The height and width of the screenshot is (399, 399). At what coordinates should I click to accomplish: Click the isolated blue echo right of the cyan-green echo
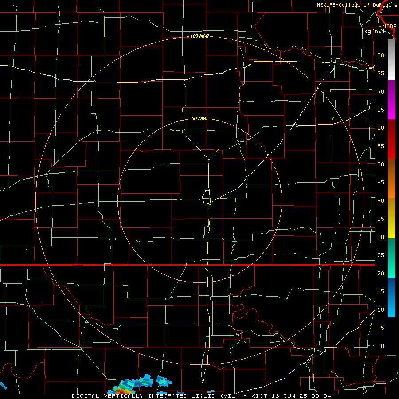pyautogui.click(x=164, y=381)
